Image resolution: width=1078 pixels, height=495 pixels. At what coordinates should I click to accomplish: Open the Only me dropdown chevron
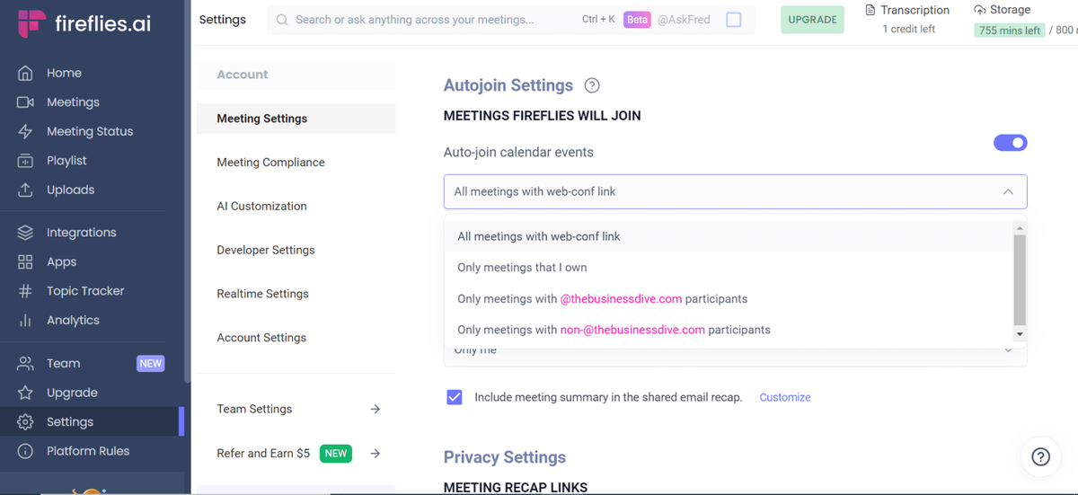pos(1008,351)
